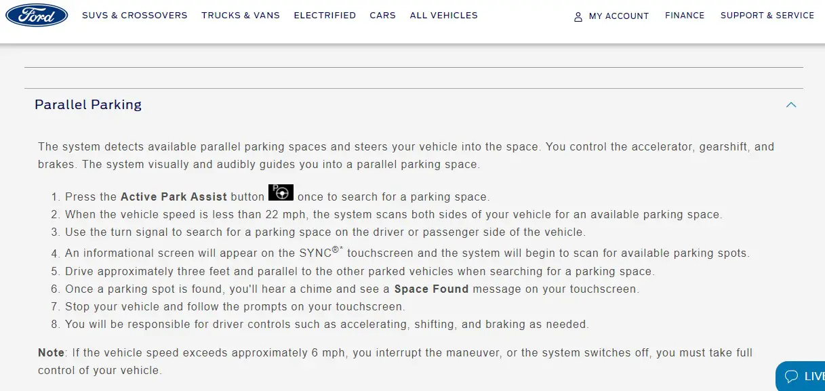This screenshot has height=391, width=825.
Task: Click the bold Note label
Action: (51, 352)
